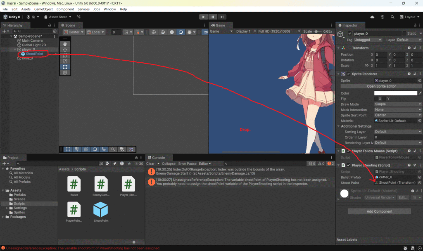The image size is (423, 251).
Task: Open object picker for Bullet Prefab field
Action: tap(420, 177)
